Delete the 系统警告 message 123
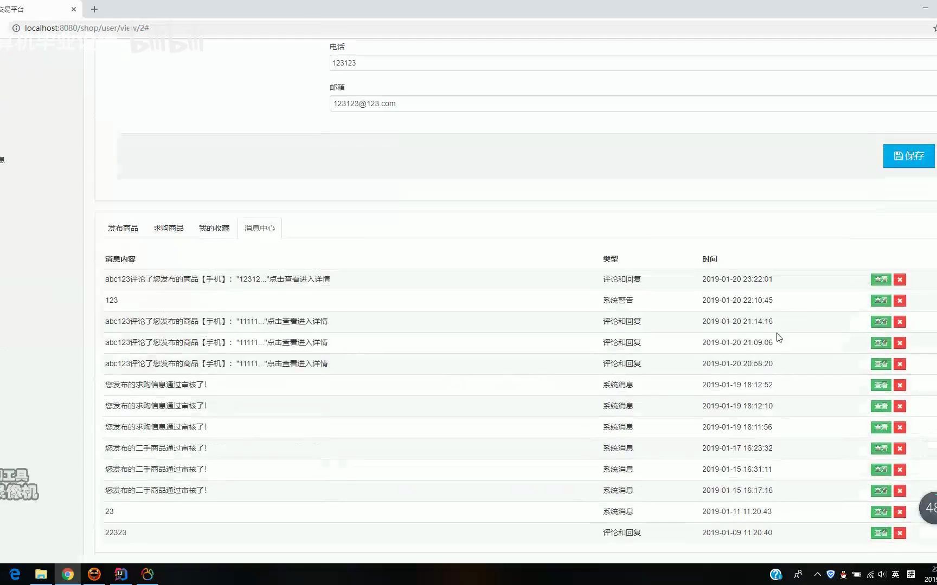Viewport: 937px width, 585px height. click(x=900, y=301)
